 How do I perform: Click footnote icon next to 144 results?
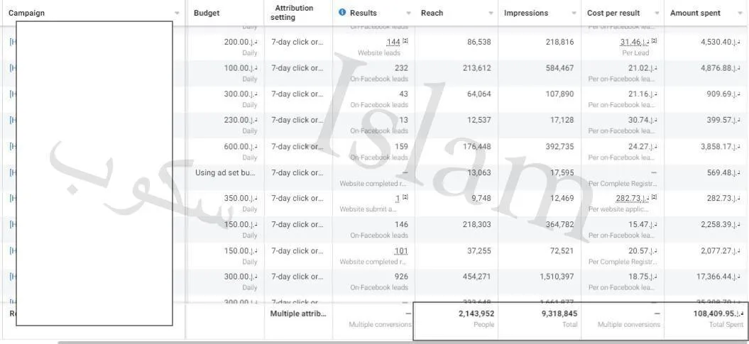405,41
